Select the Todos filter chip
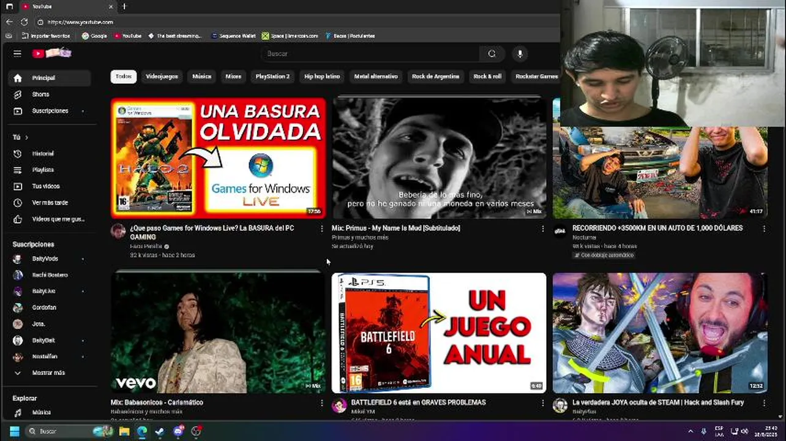Image resolution: width=786 pixels, height=441 pixels. click(124, 77)
